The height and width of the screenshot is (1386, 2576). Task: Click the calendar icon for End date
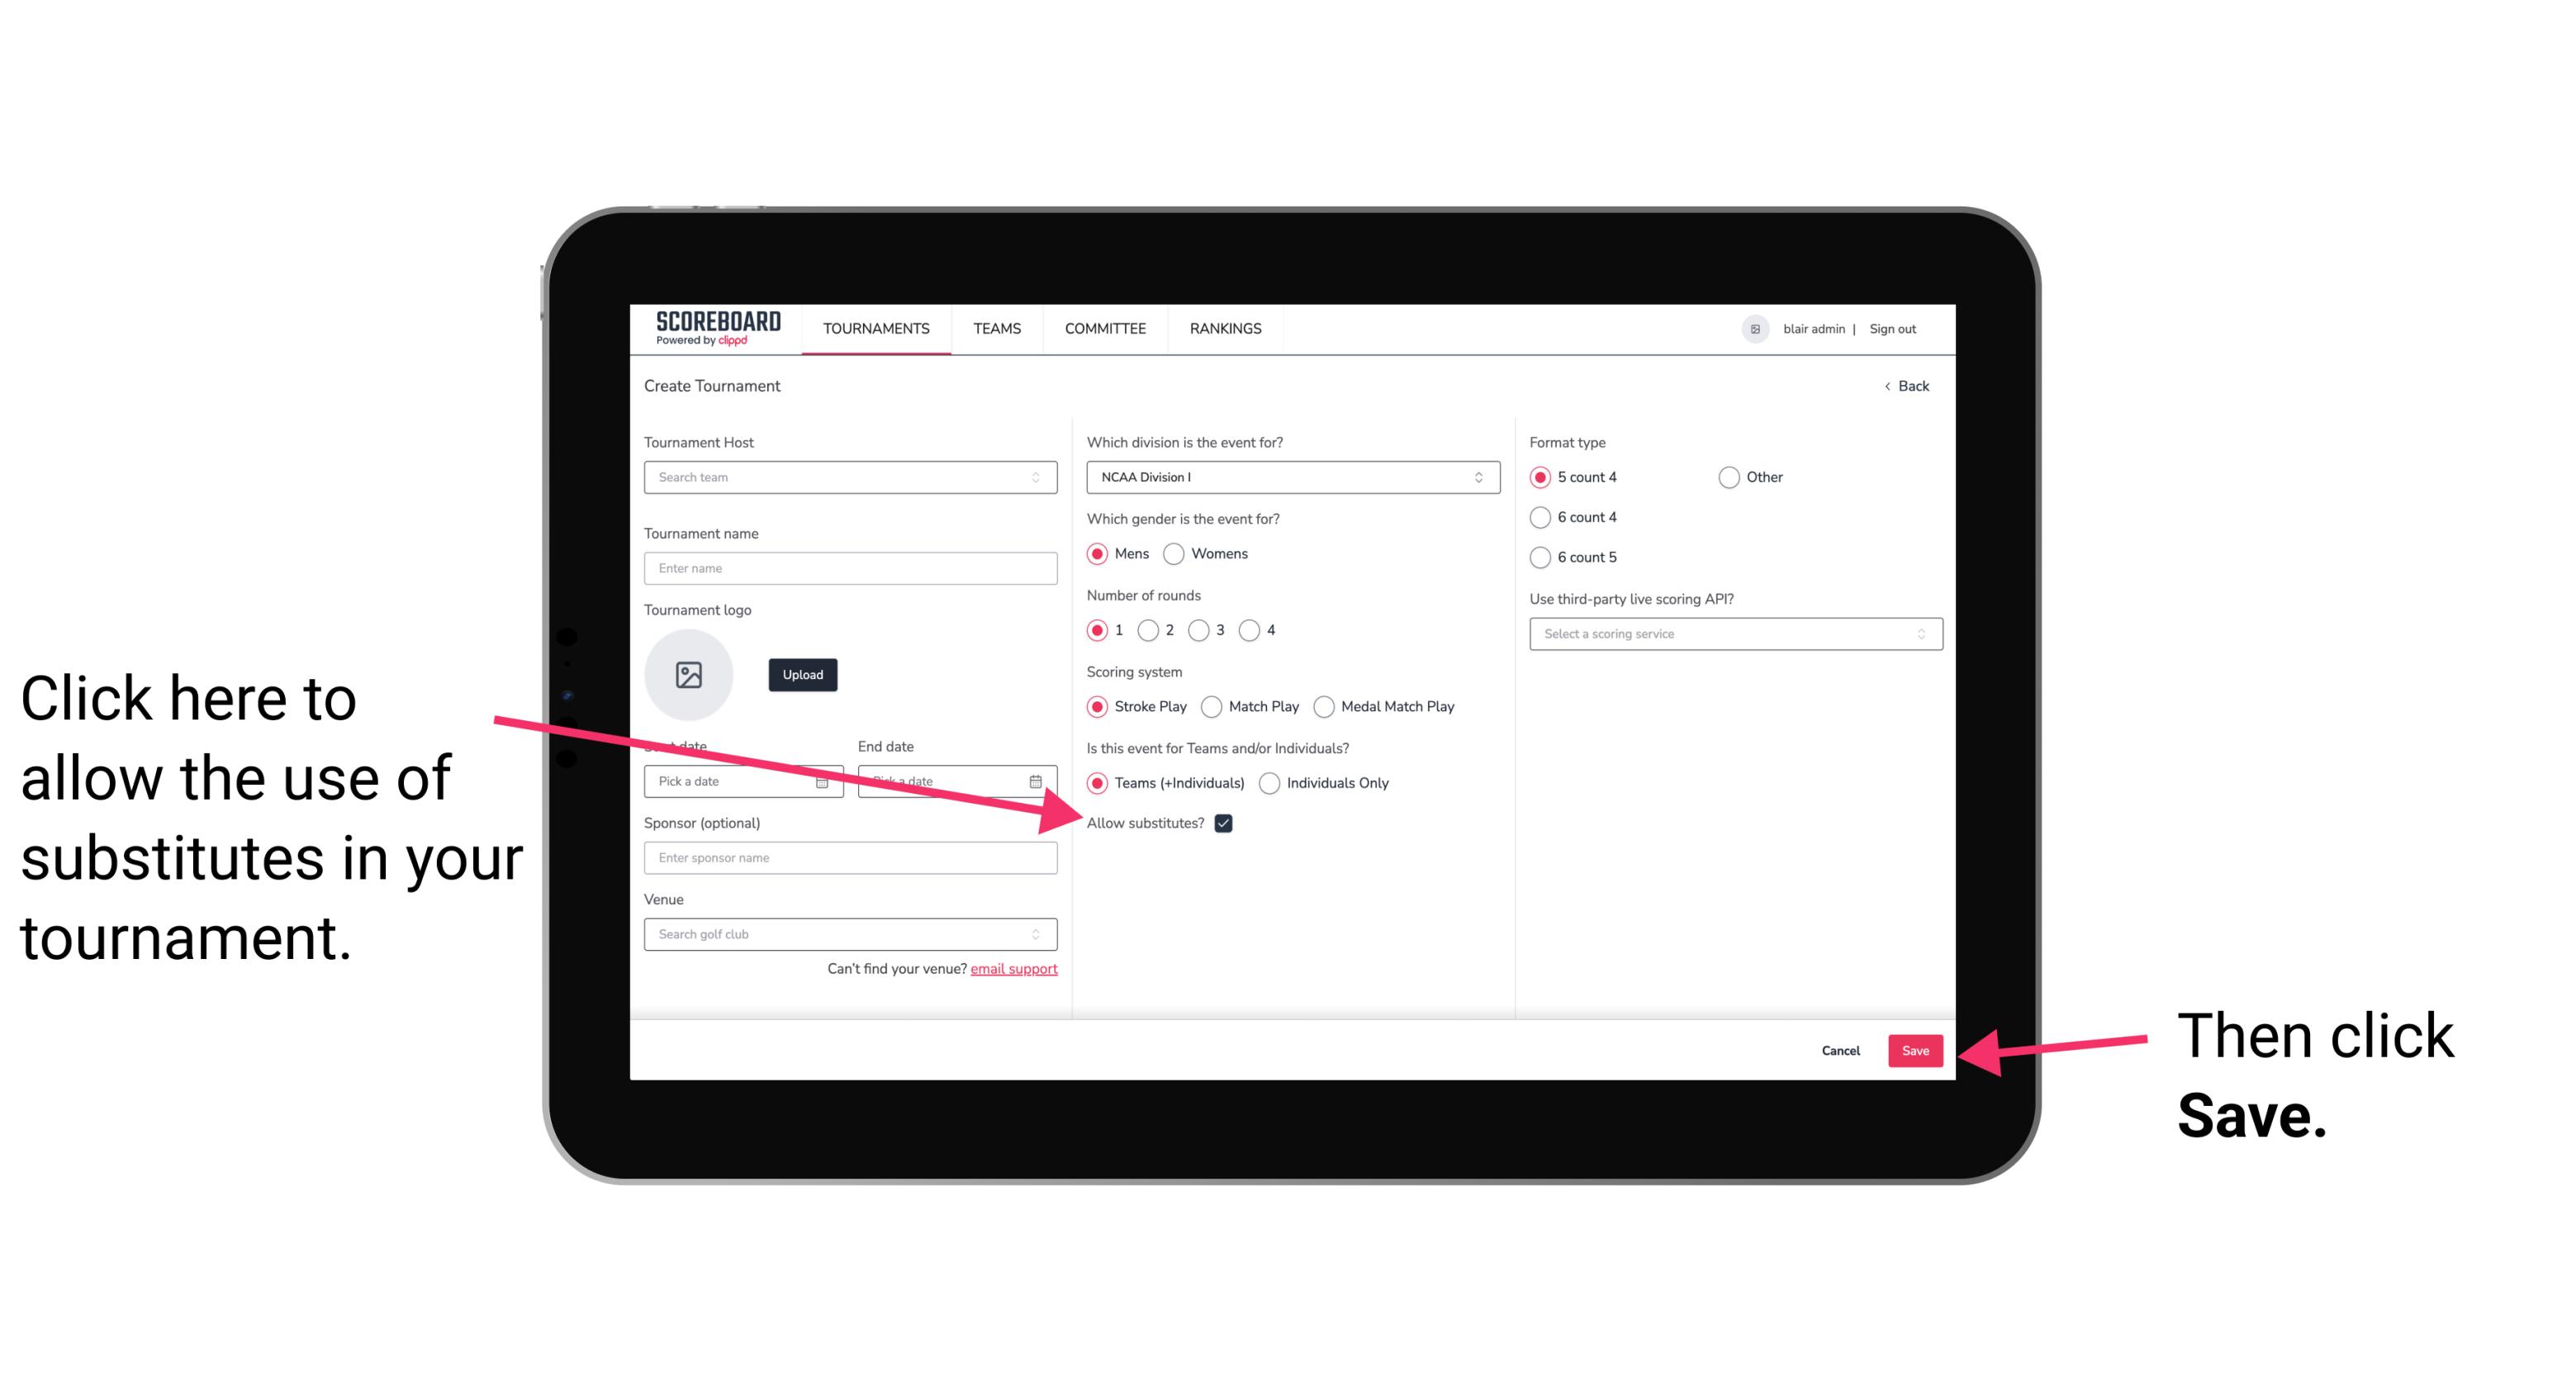pos(1037,780)
